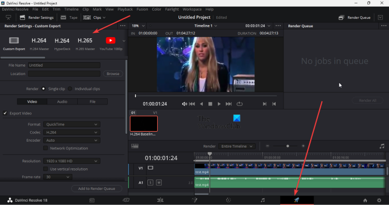This screenshot has width=389, height=205.
Task: Click Browse to choose location
Action: [113, 74]
